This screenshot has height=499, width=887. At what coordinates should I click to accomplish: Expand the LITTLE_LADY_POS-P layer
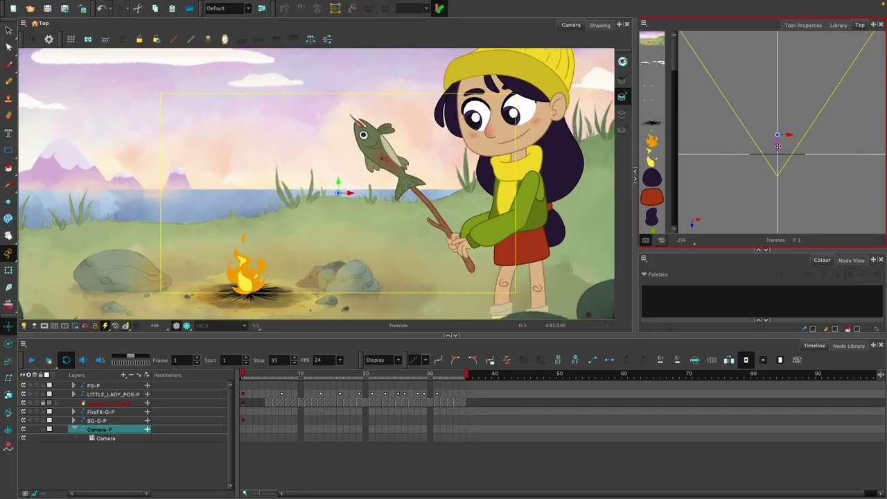pyautogui.click(x=73, y=394)
